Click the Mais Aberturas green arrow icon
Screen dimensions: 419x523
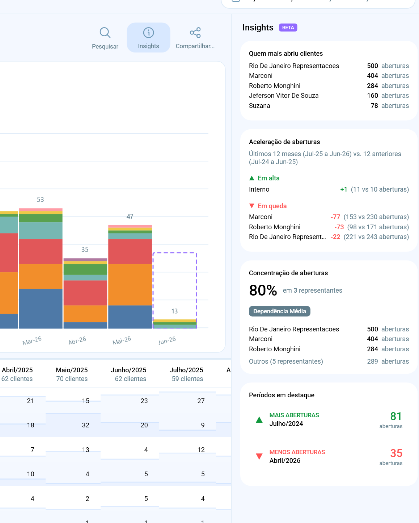(x=259, y=420)
